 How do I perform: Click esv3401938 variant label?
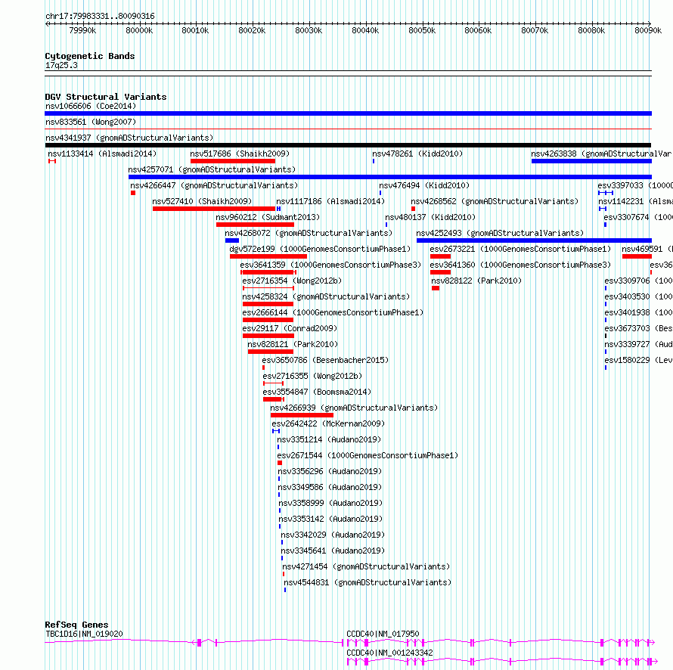pyautogui.click(x=639, y=312)
